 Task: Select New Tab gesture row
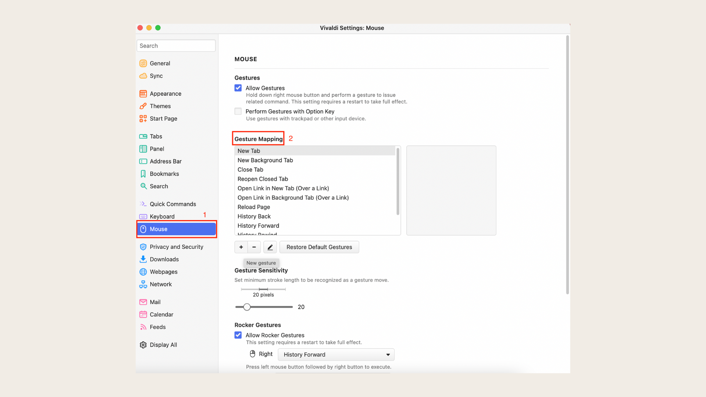(x=315, y=151)
